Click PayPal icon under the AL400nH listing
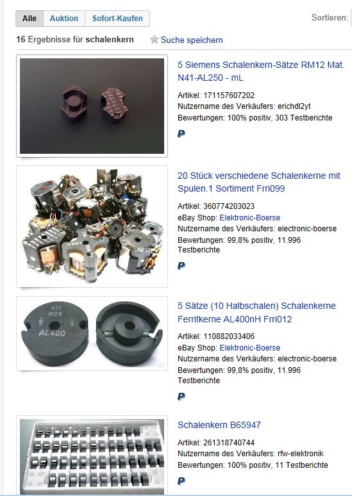The width and height of the screenshot is (352, 496). (x=181, y=397)
